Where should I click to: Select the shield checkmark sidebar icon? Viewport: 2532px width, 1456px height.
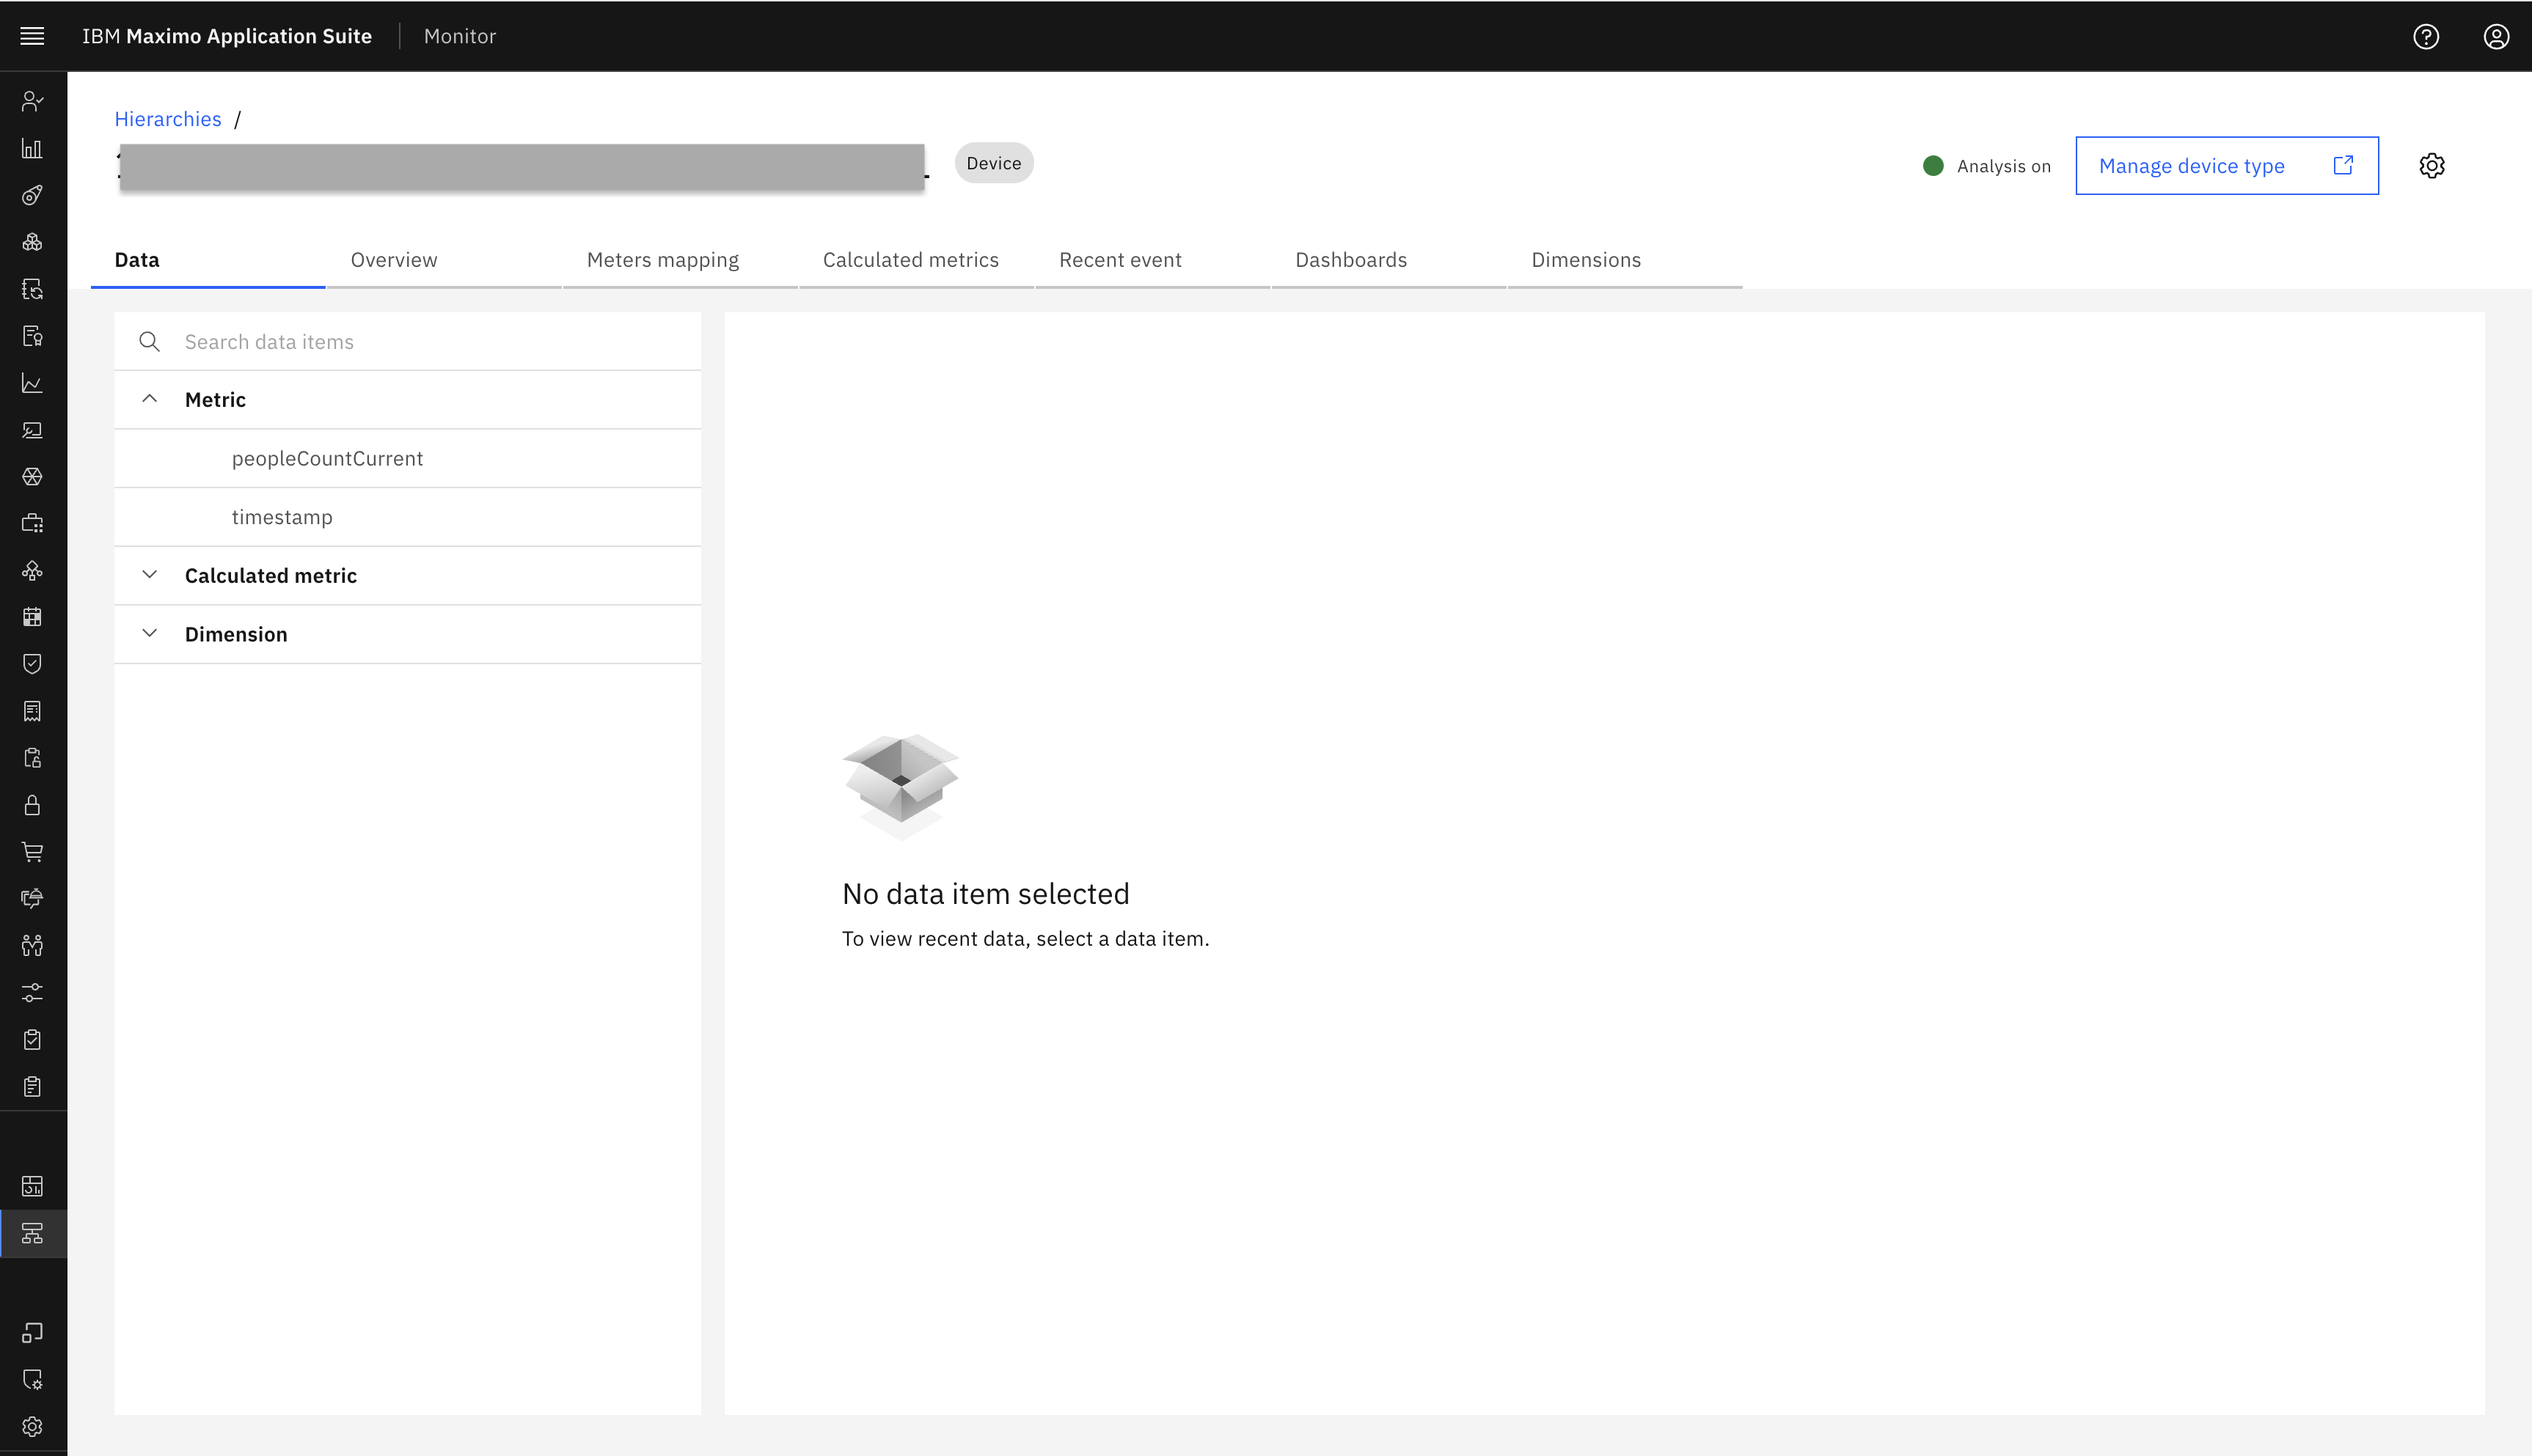coord(32,664)
